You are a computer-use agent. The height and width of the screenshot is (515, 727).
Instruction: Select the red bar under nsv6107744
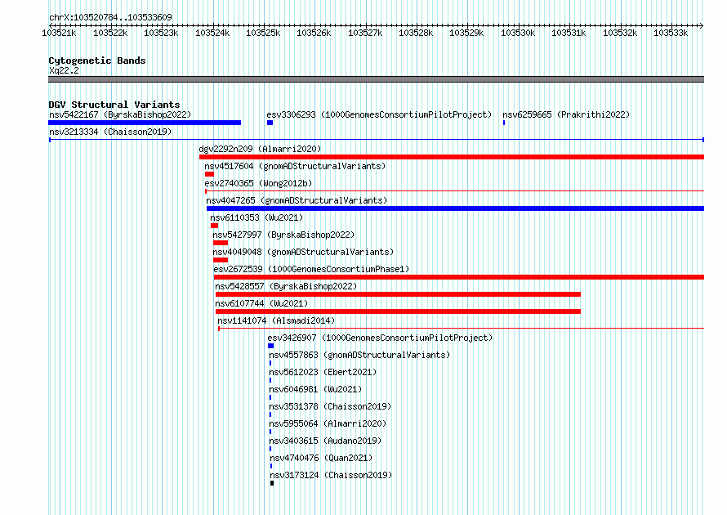[x=399, y=311]
